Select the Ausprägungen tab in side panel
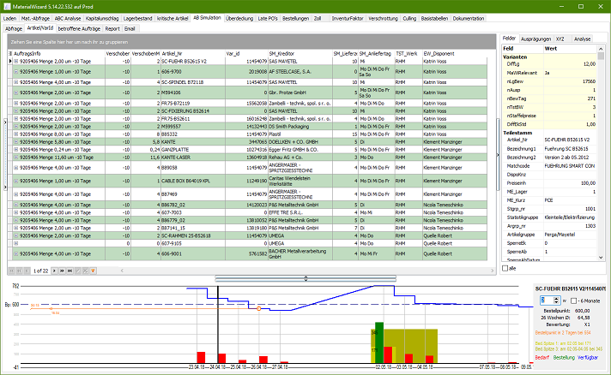 tap(536, 39)
